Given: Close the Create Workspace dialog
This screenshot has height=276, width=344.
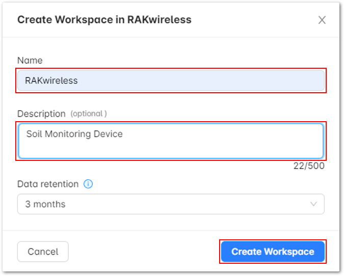Looking at the screenshot, I should click(322, 20).
